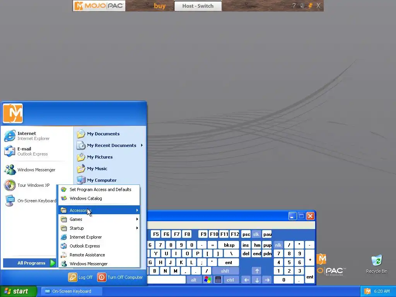This screenshot has width=396, height=297.
Task: Launch Windows Catalog
Action: (99, 198)
